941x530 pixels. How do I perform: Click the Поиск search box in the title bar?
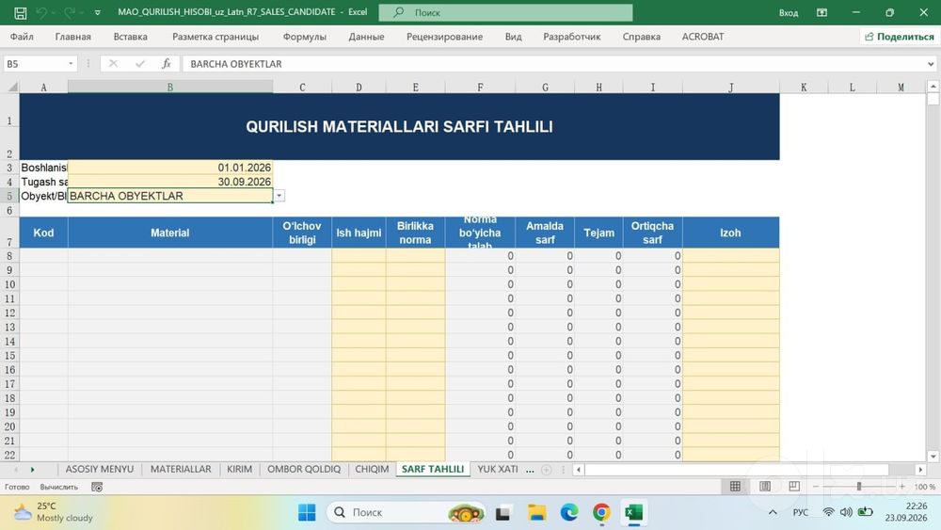pyautogui.click(x=505, y=12)
